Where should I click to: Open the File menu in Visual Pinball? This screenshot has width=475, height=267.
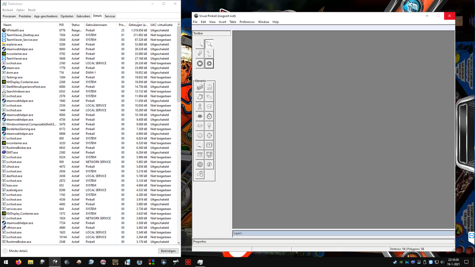pyautogui.click(x=195, y=22)
